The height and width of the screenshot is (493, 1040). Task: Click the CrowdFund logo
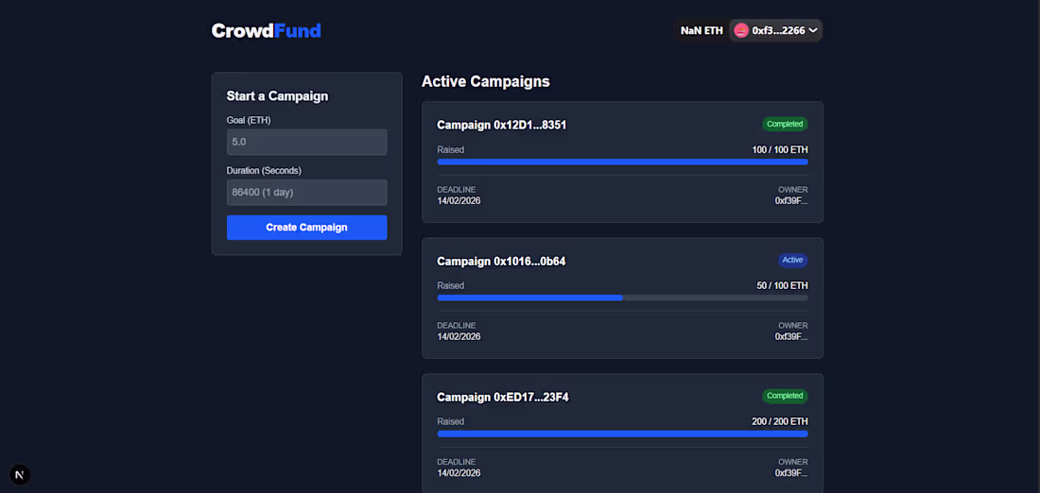click(266, 31)
